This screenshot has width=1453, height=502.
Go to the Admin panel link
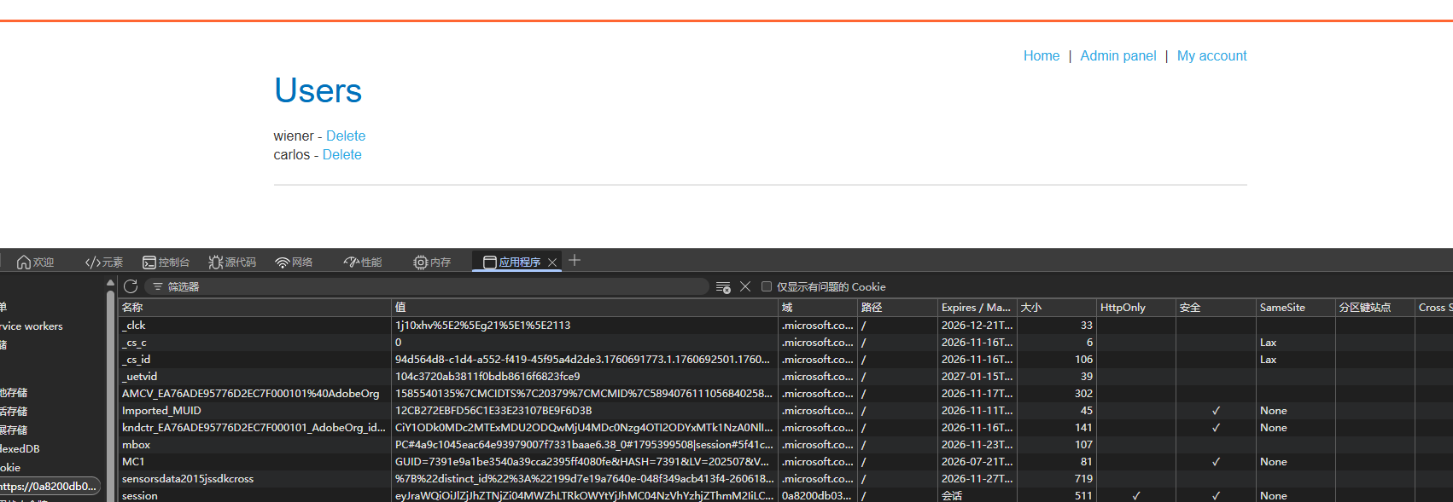click(1117, 56)
